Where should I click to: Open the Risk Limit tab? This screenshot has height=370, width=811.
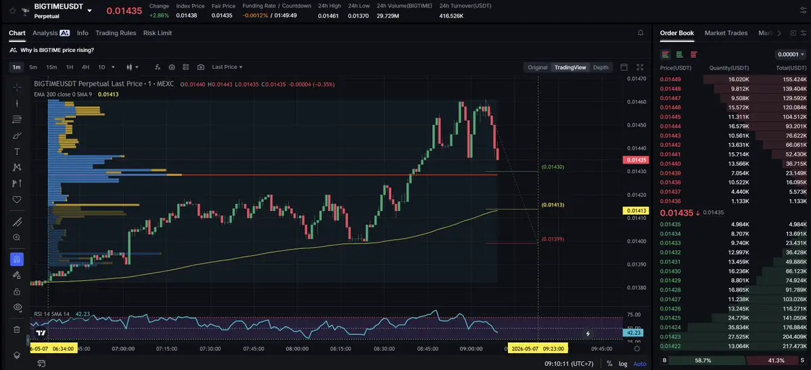click(x=158, y=33)
